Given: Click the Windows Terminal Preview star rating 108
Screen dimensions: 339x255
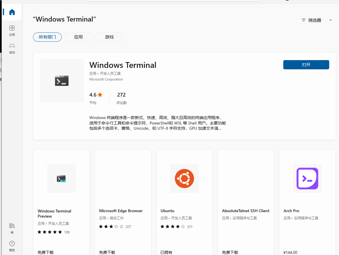Looking at the screenshot, I should [54, 232].
